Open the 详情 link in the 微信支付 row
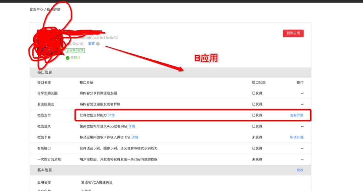This screenshot has width=363, height=191. pyautogui.click(x=111, y=115)
